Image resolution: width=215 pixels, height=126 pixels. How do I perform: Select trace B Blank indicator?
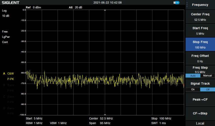(x=8, y=85)
